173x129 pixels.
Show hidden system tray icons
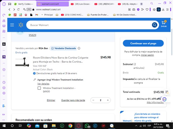pos(136,126)
